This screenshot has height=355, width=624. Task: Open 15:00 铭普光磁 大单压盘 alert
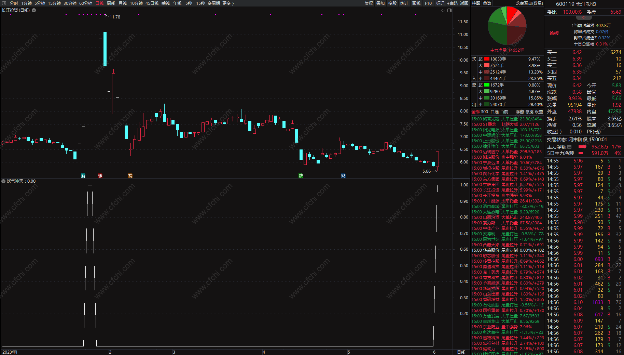[507, 119]
